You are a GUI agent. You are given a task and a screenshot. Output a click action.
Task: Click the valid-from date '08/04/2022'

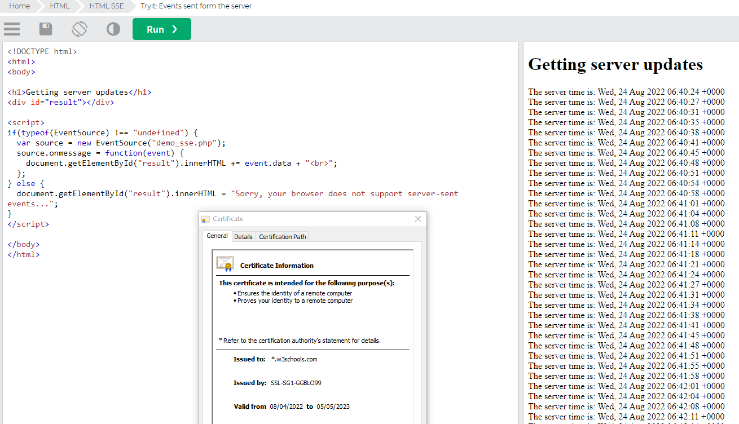pyautogui.click(x=287, y=407)
